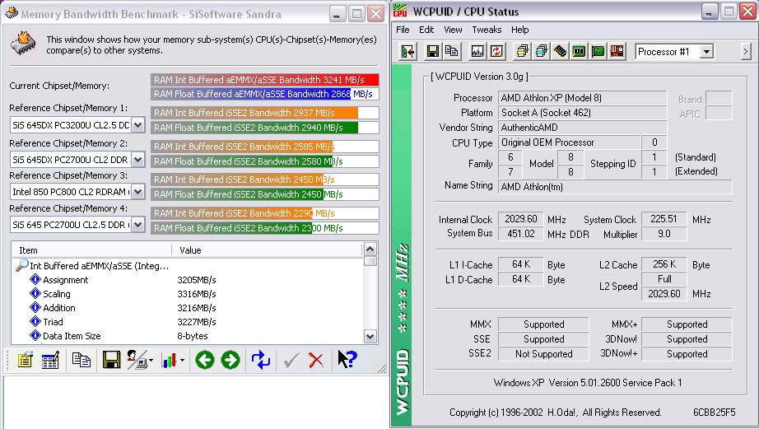Expand Reference Chipset/Memory 1 dropdown
The image size is (759, 429).
click(137, 125)
